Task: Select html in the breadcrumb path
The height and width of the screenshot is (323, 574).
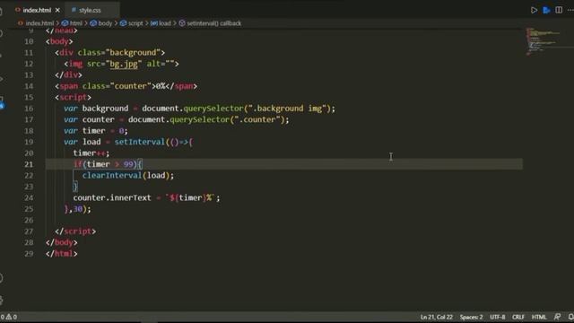Action: coord(75,23)
